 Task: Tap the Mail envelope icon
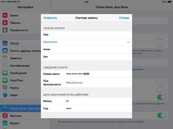pos(5,51)
